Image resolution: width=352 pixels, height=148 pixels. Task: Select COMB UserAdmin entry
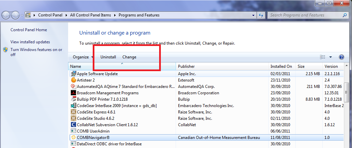pos(93,131)
